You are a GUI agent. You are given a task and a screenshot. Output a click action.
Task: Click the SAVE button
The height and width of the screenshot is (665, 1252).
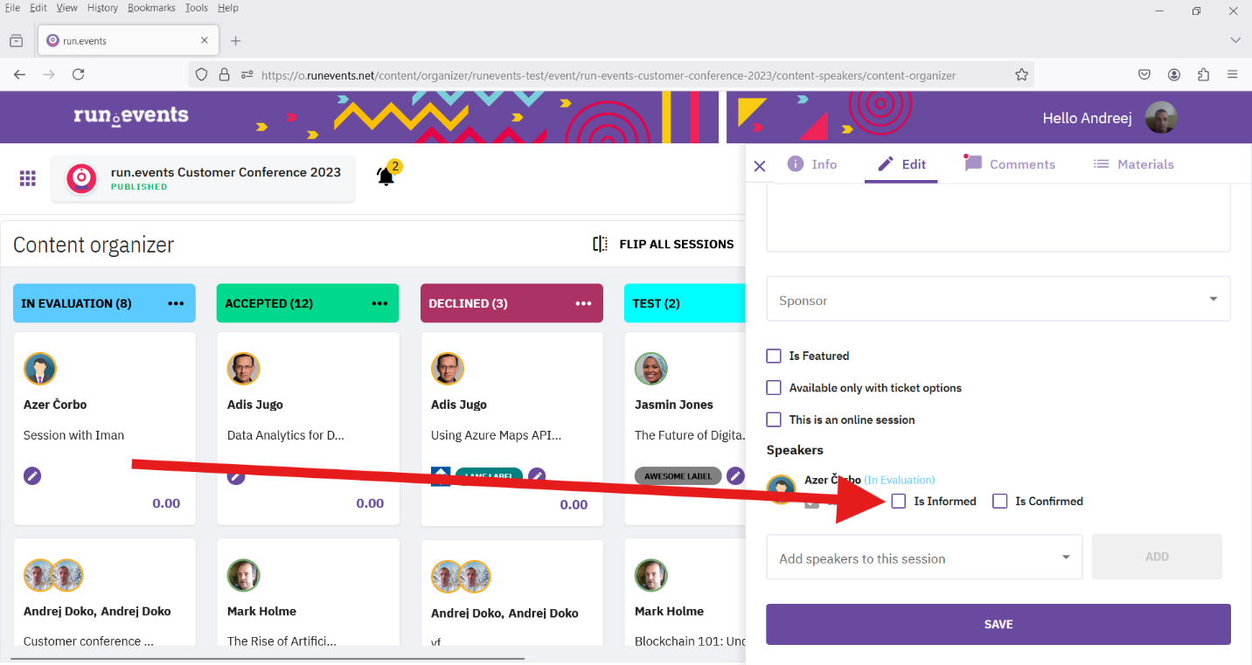(998, 624)
